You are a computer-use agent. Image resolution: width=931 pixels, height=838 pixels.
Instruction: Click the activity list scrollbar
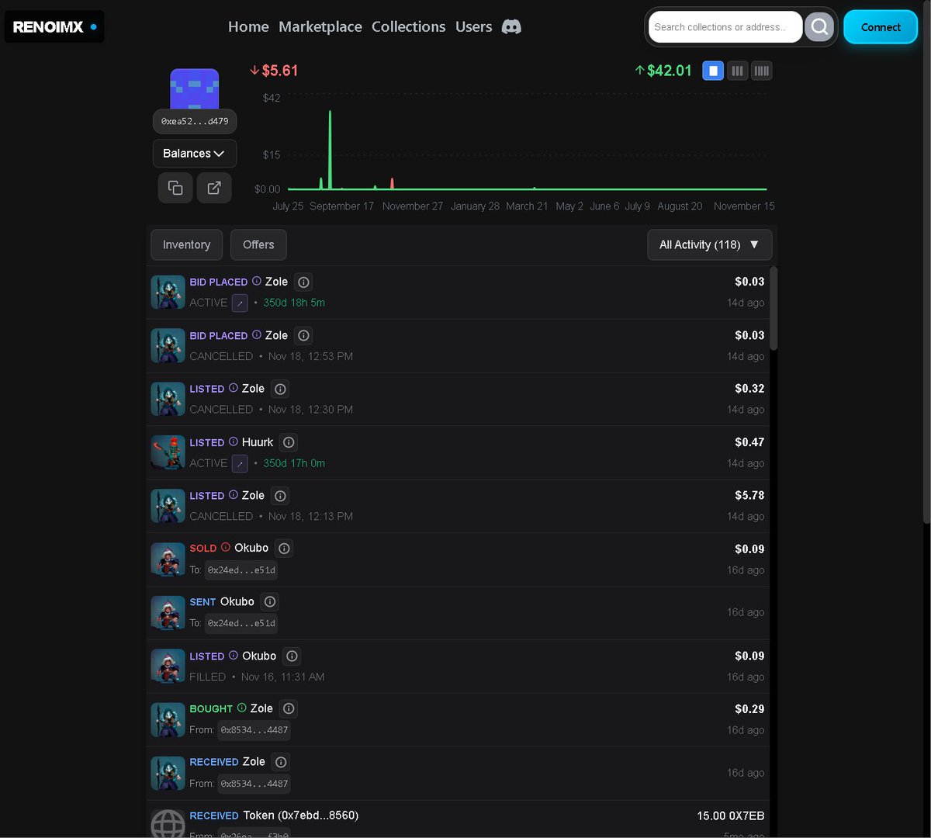coord(774,308)
